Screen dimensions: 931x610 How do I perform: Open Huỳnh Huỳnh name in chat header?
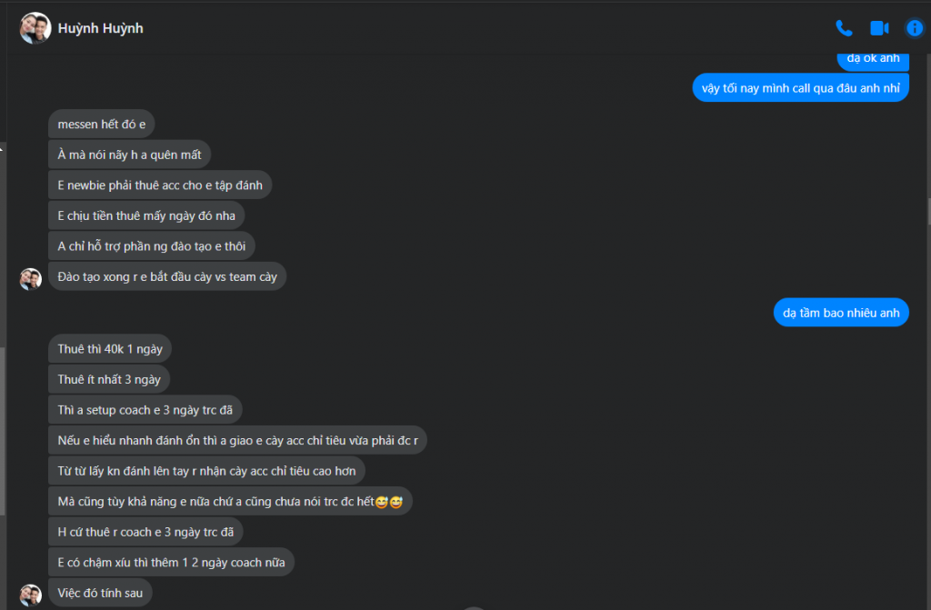pyautogui.click(x=100, y=28)
